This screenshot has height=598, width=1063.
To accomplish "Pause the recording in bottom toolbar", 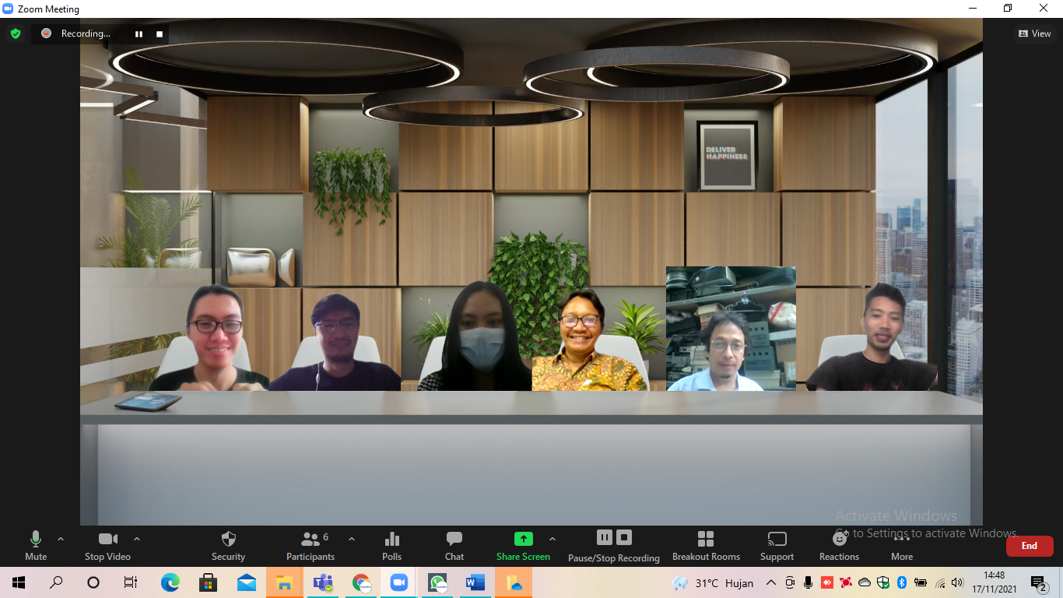I will click(604, 537).
